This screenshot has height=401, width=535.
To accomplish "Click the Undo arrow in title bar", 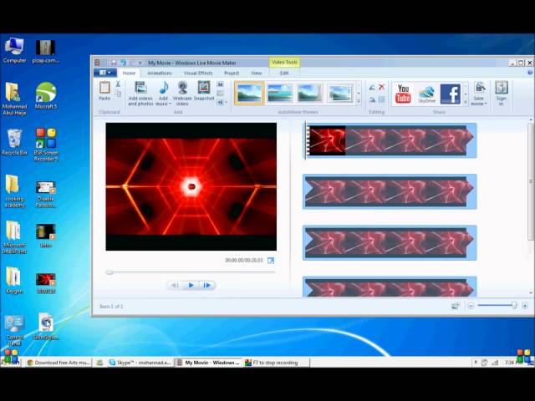I will click(124, 63).
